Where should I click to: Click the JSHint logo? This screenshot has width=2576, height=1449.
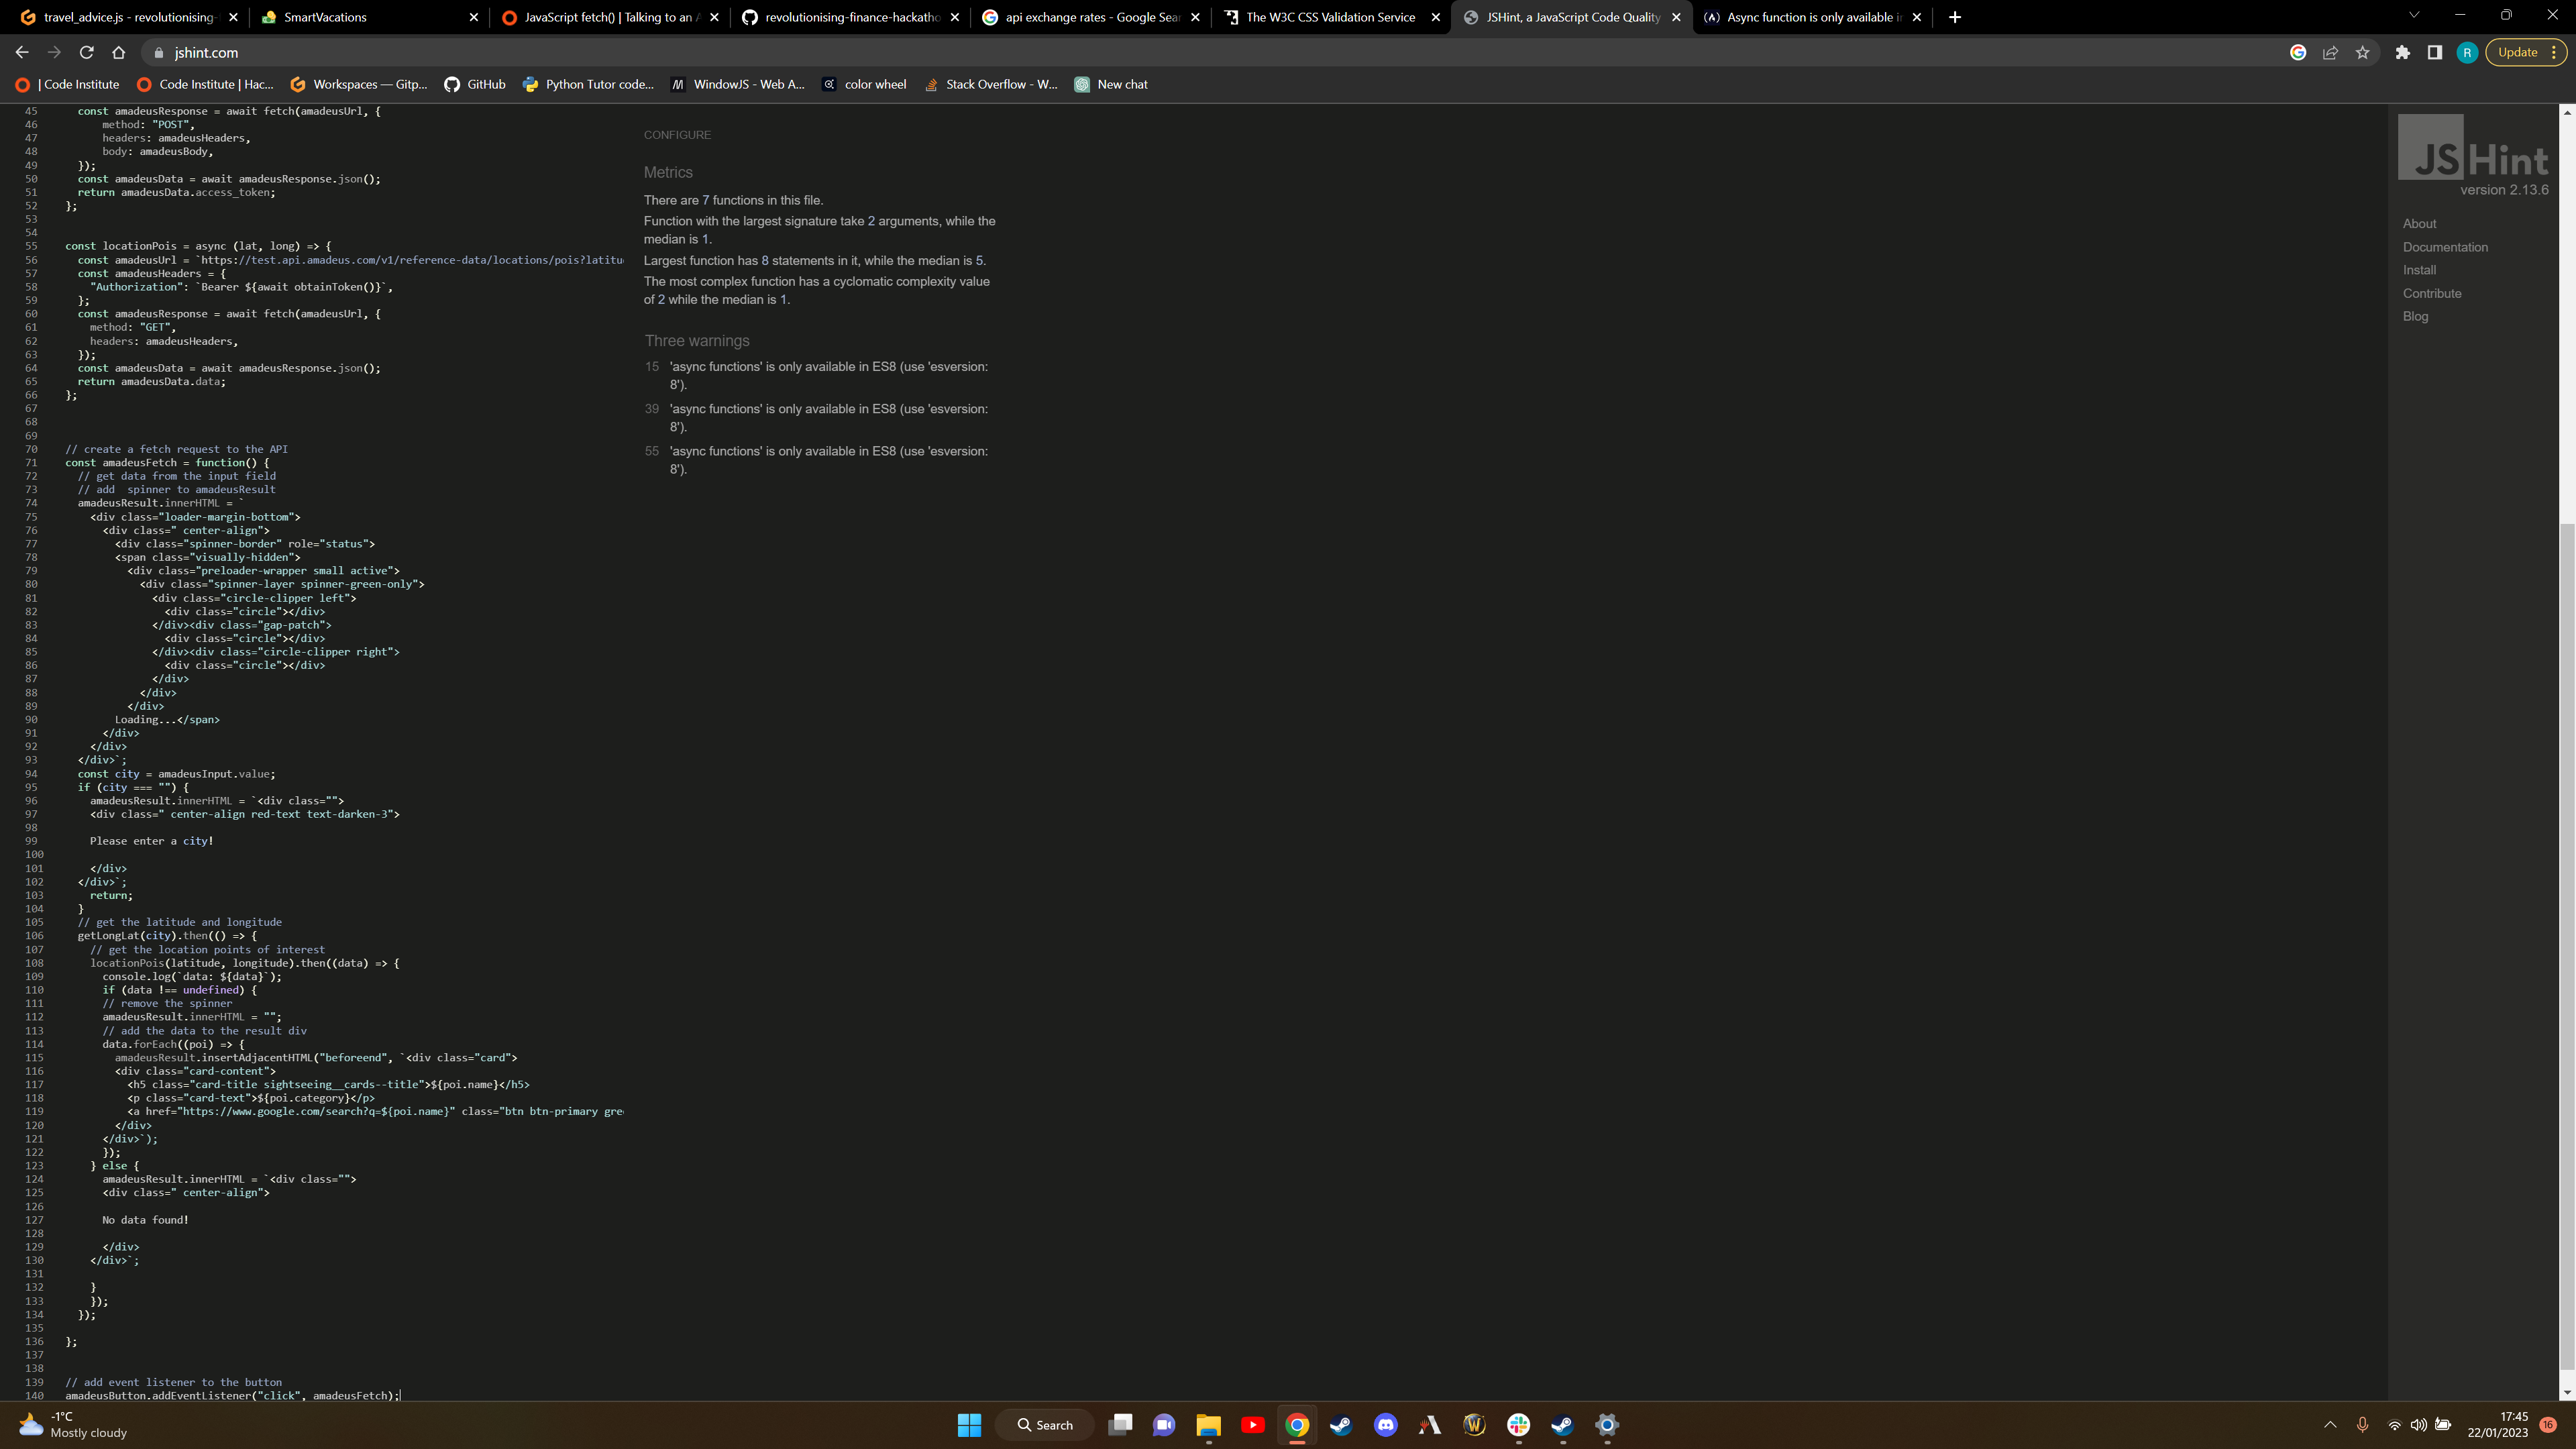pos(2473,148)
